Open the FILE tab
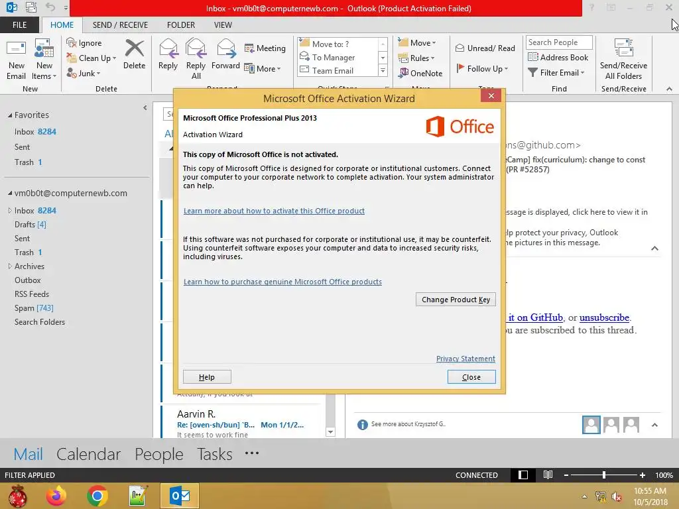 point(19,25)
